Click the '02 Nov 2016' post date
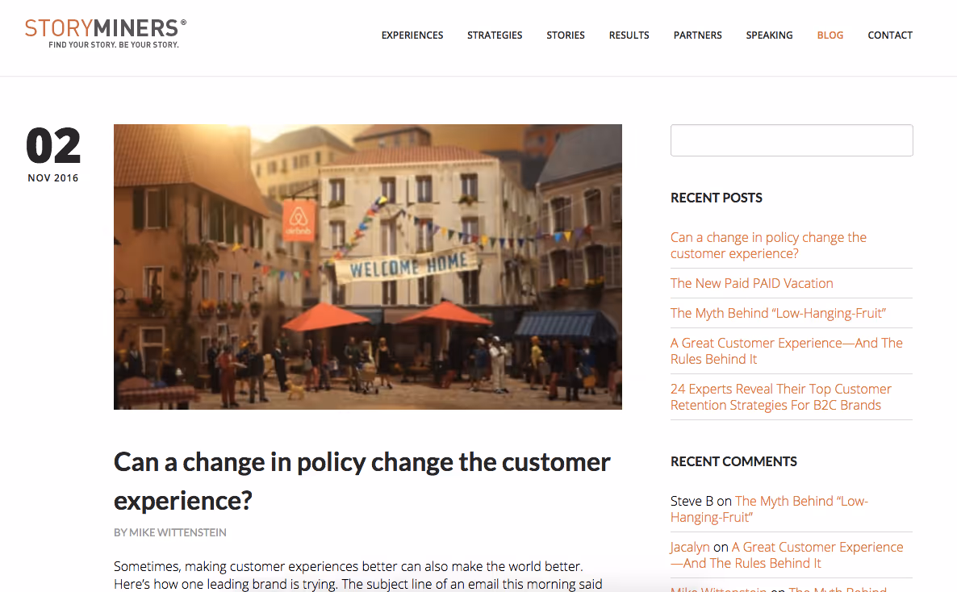The width and height of the screenshot is (957, 592). 53,154
